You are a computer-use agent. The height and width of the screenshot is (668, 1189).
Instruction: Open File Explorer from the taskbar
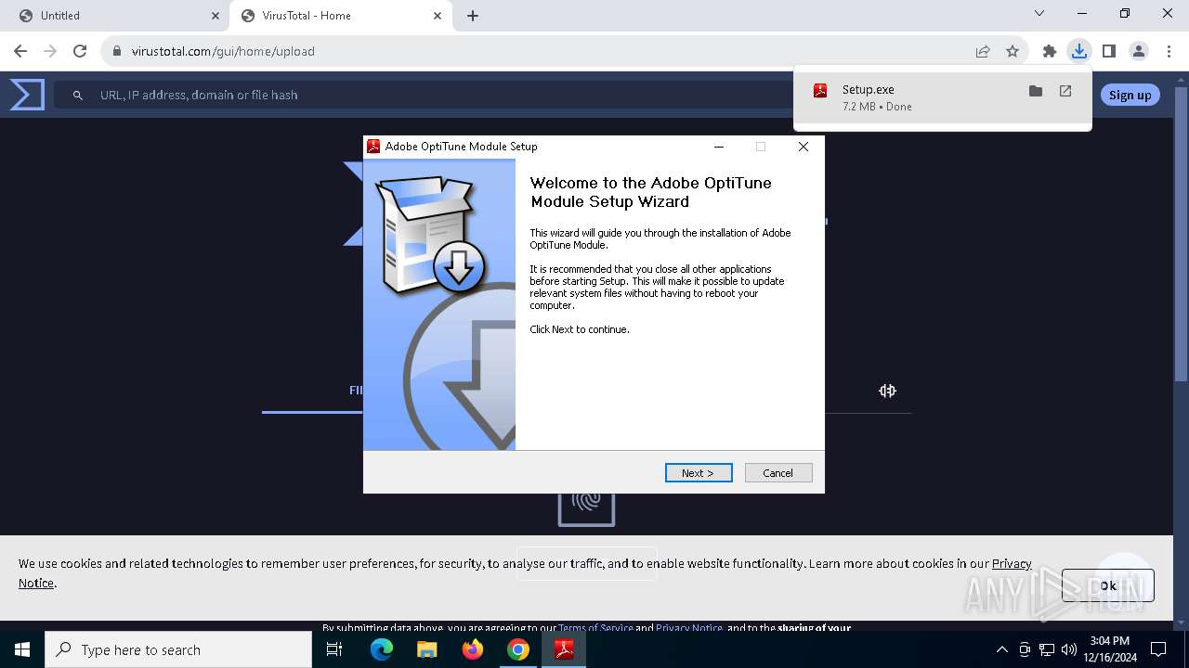(426, 649)
